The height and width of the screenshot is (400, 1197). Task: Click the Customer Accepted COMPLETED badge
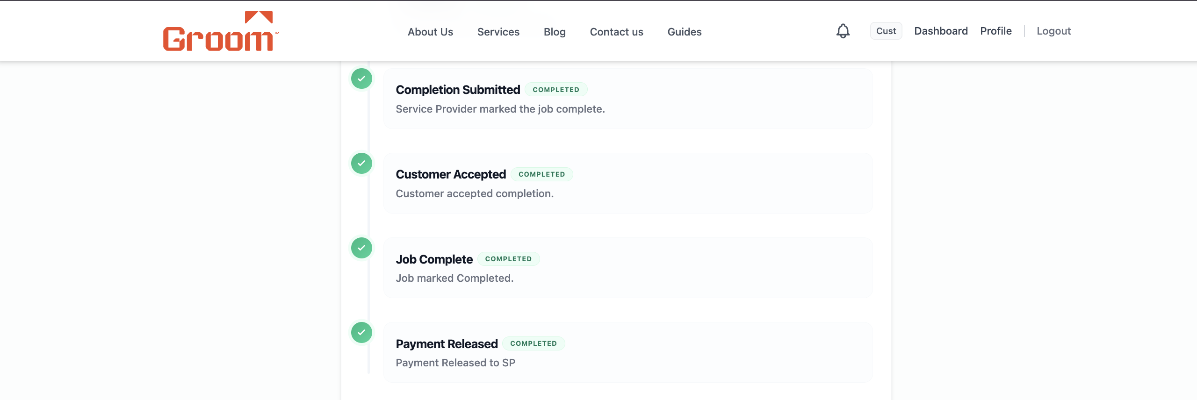541,174
